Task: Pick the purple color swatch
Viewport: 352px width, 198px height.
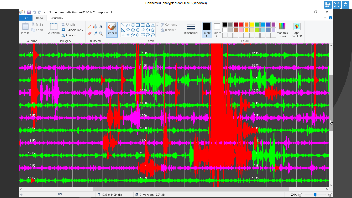Action: (273, 24)
